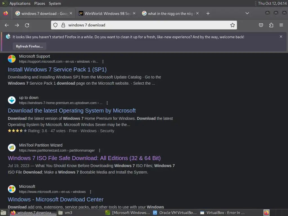288x216 pixels.
Task: Open the Places menu
Action: (x=39, y=3)
